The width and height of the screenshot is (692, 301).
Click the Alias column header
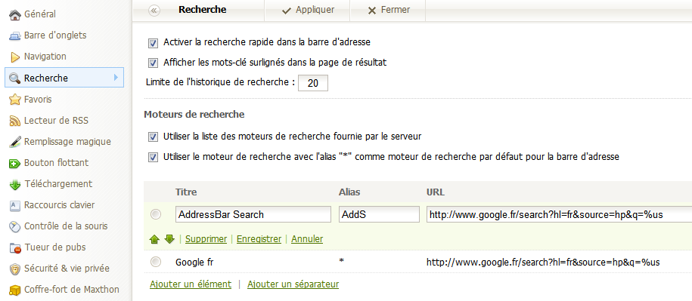tap(349, 192)
